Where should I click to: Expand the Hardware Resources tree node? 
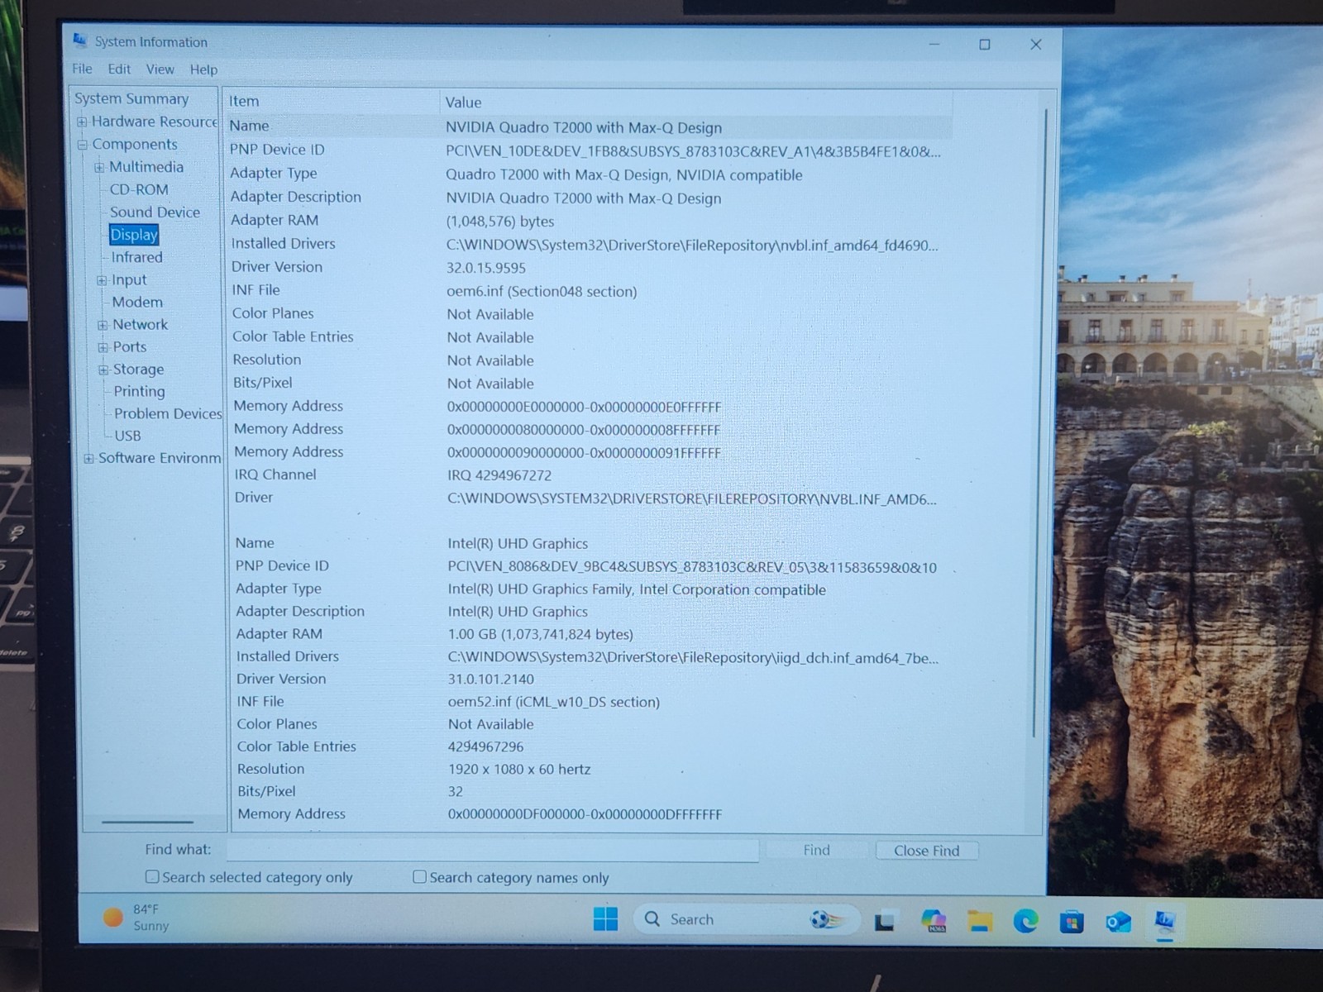[82, 122]
